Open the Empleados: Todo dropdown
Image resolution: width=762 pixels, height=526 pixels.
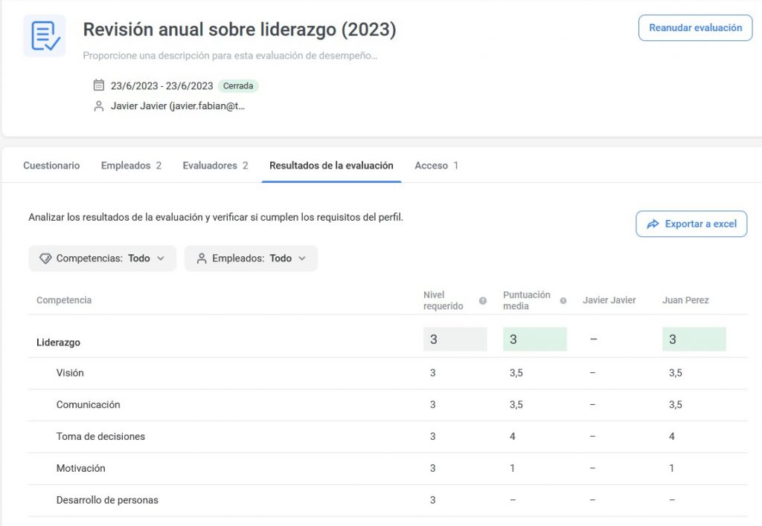tap(251, 258)
